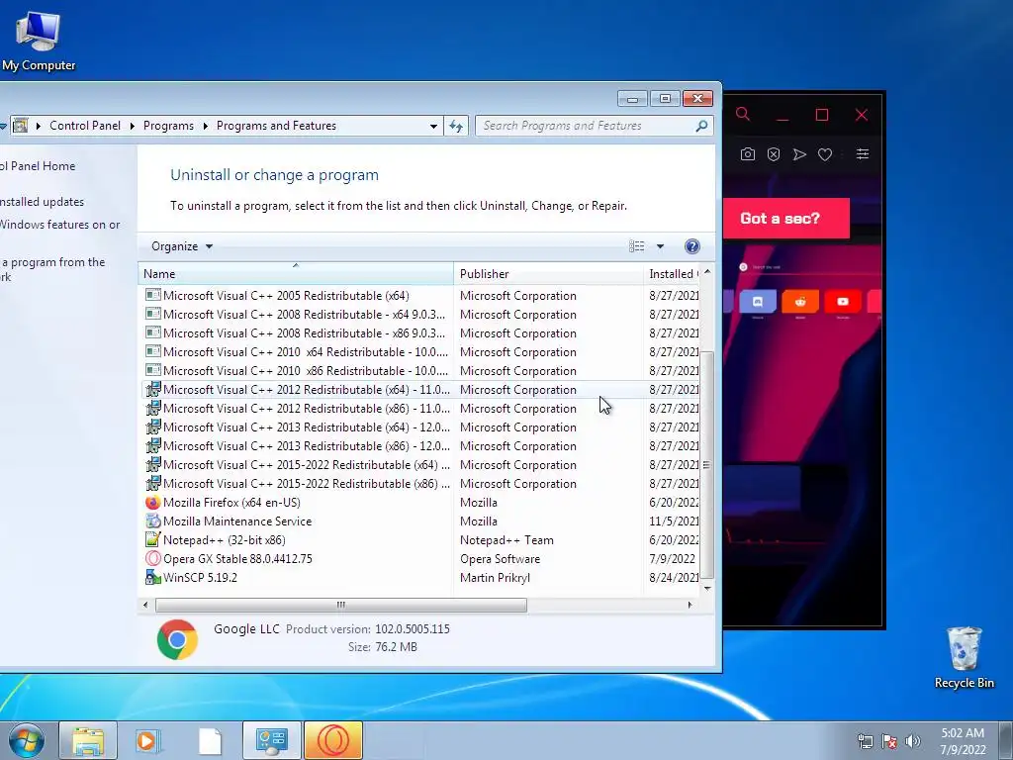The width and height of the screenshot is (1013, 760).
Task: Click the horizontal scroll right arrow
Action: click(690, 605)
